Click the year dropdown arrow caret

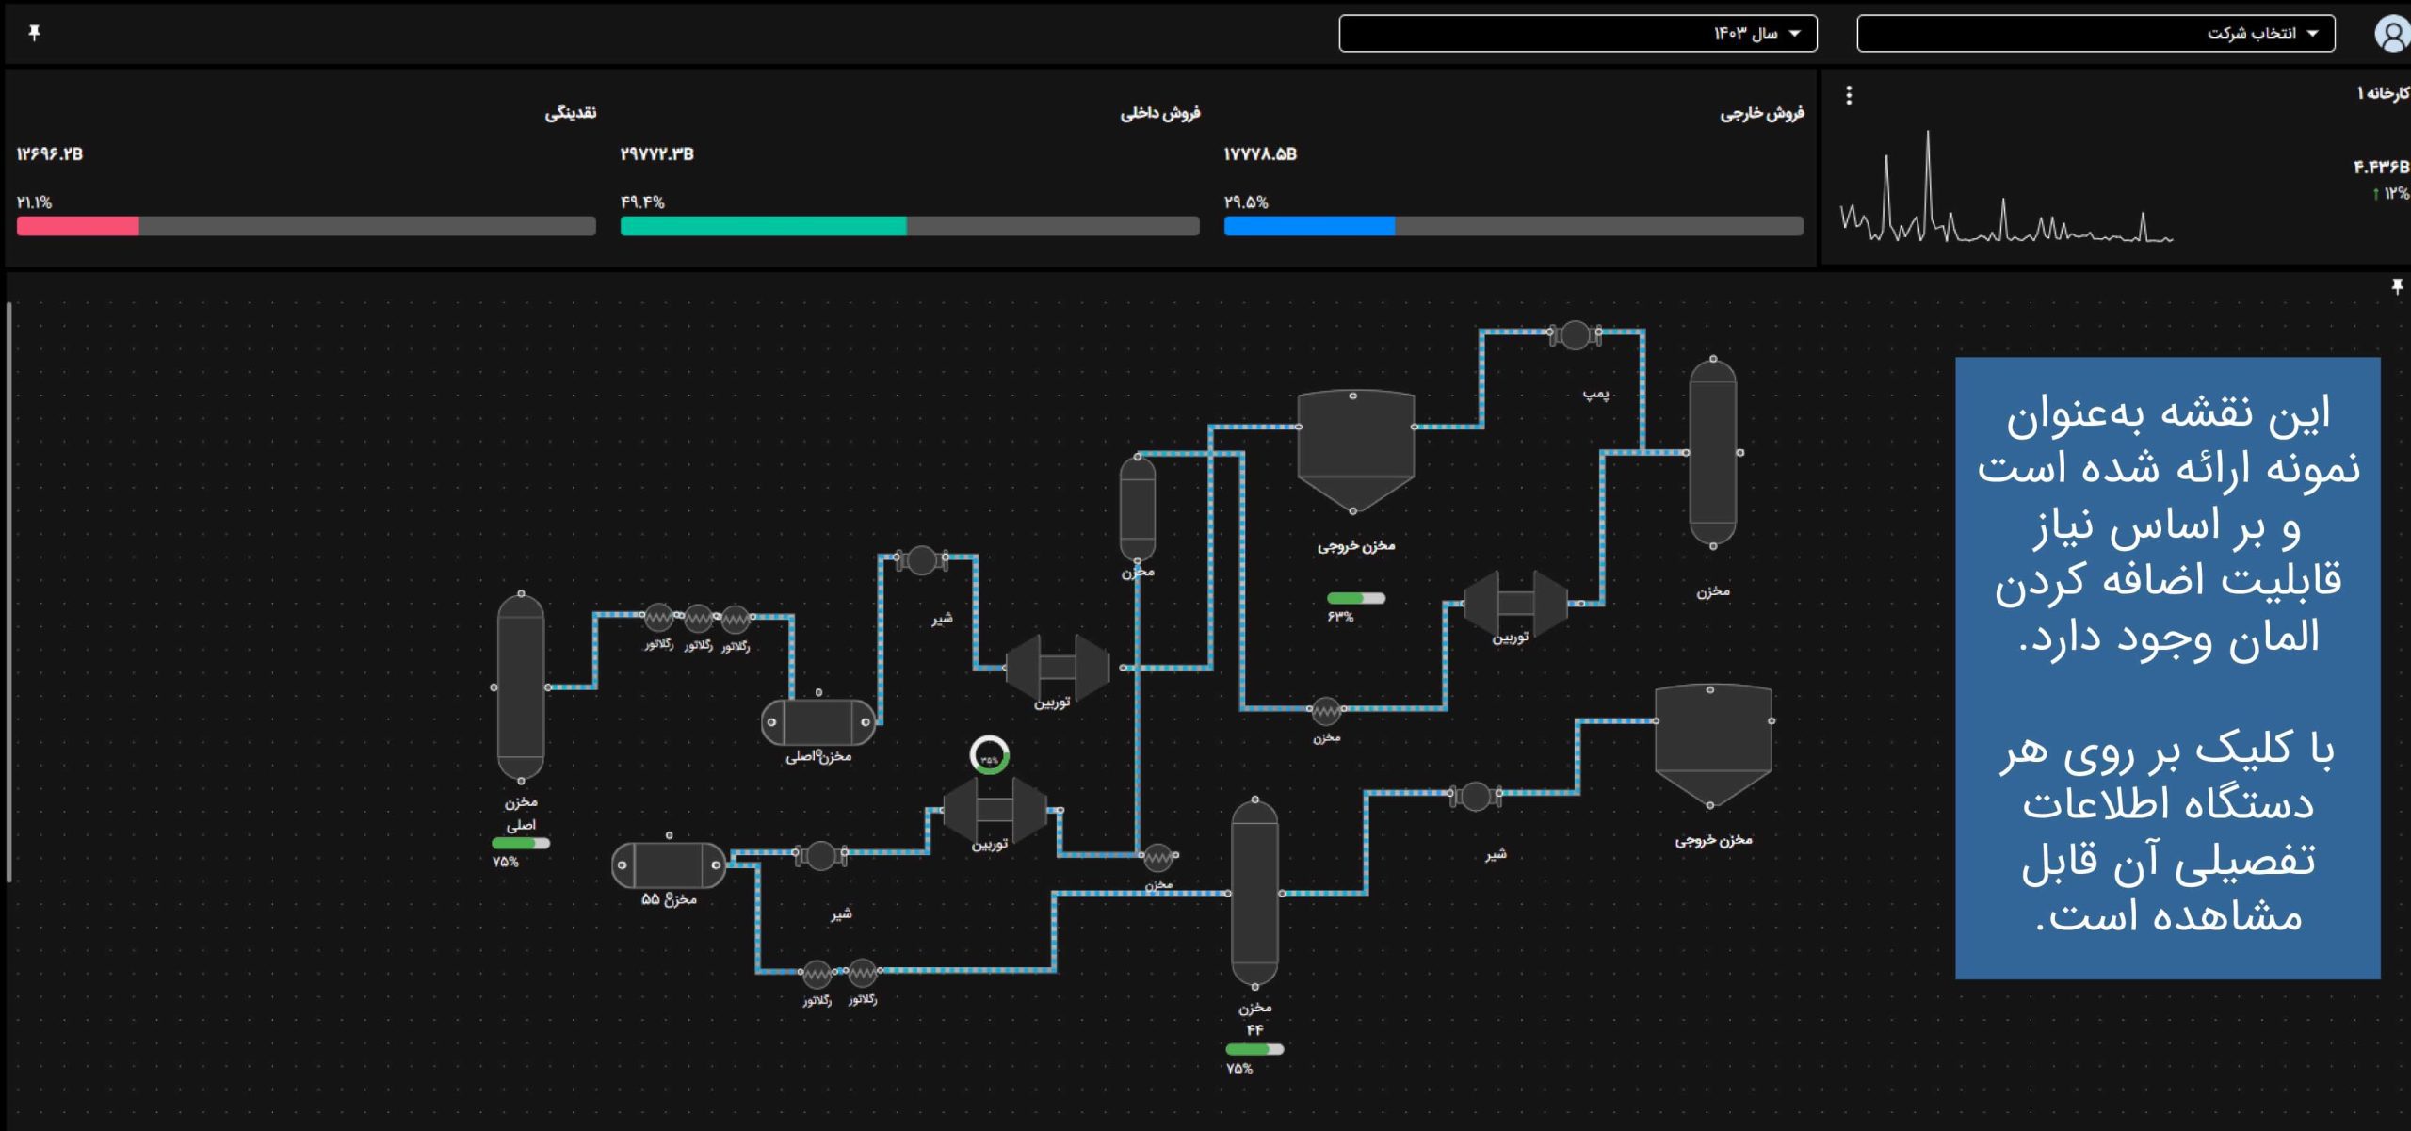1794,34
